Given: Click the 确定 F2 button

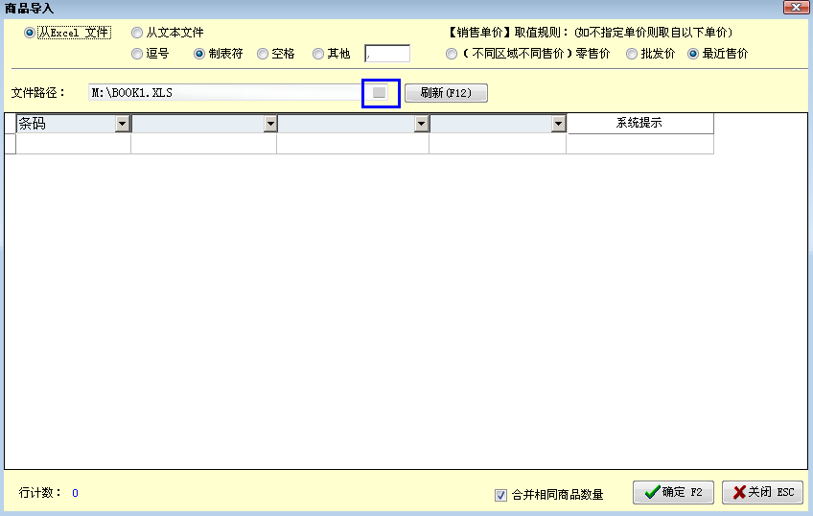Looking at the screenshot, I should click(x=673, y=492).
